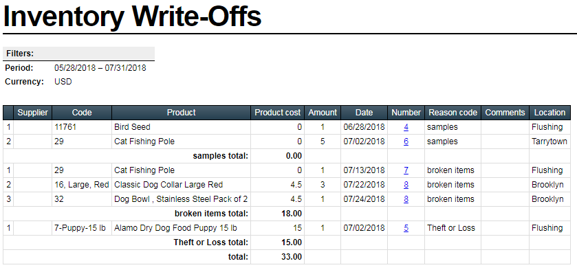Open number 8 link for Dog Bowl row
Viewport: 577px width, 272px height.
pos(406,199)
